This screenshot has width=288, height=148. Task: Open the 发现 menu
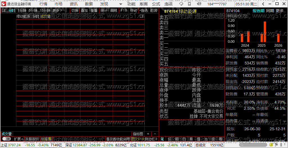[x=104, y=4]
